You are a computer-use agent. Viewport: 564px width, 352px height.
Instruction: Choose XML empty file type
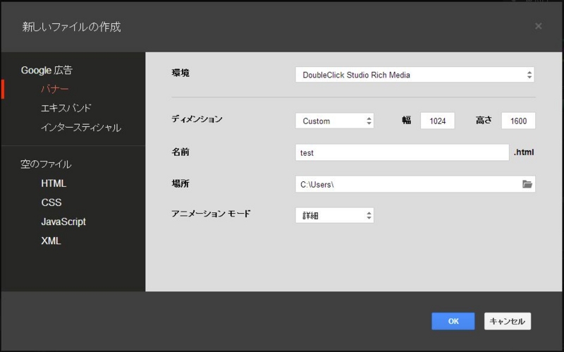pos(51,241)
